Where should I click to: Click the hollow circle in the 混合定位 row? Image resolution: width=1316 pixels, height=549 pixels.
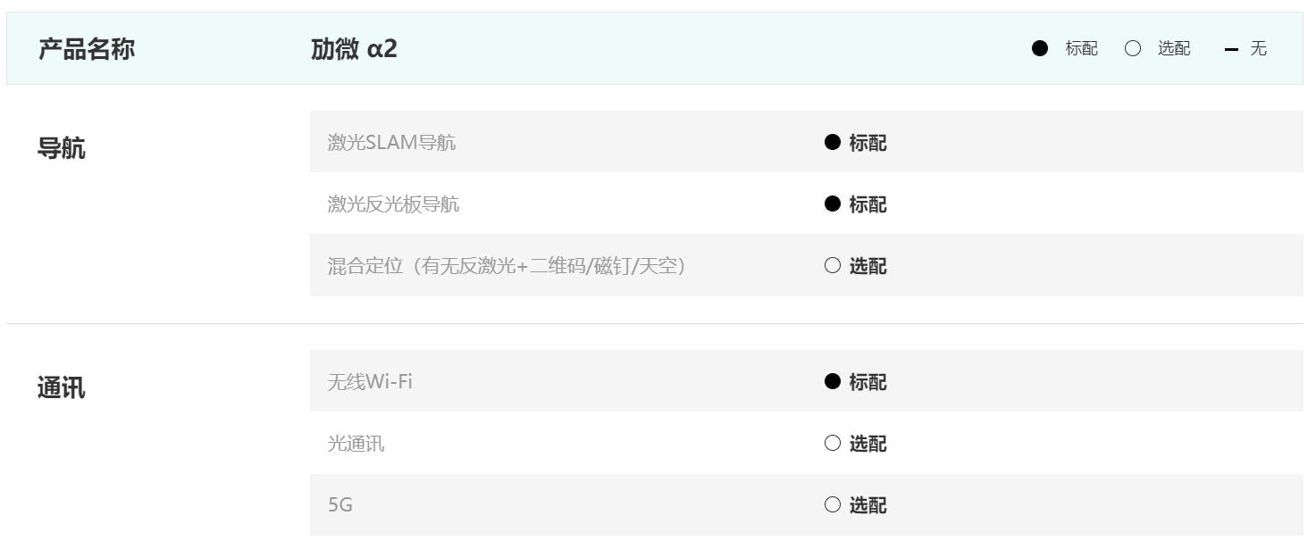833,266
